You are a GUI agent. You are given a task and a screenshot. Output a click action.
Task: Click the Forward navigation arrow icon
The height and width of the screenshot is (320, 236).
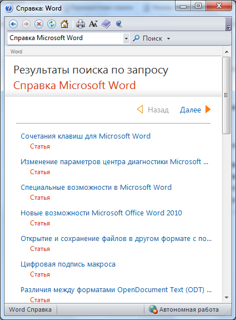click(26, 24)
